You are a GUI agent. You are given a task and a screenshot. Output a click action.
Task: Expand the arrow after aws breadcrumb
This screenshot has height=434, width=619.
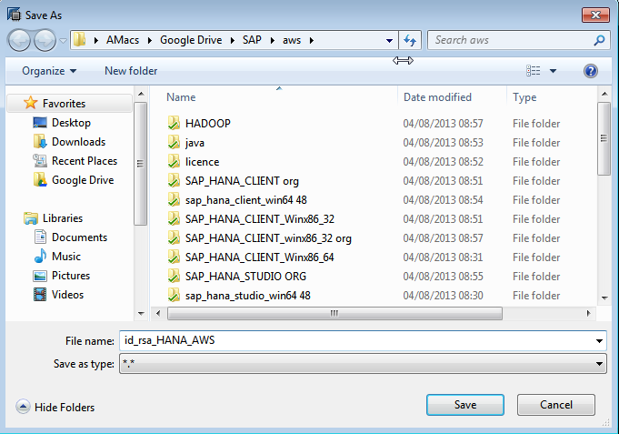coord(312,40)
